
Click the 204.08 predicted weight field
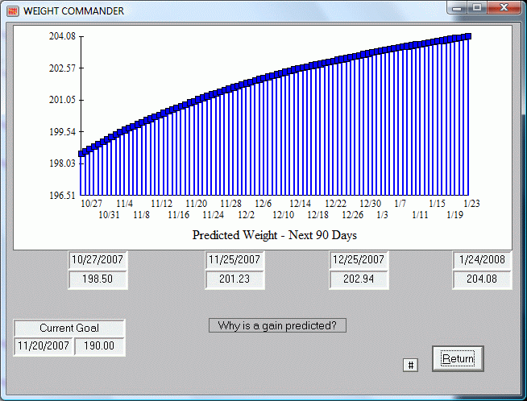coord(482,279)
